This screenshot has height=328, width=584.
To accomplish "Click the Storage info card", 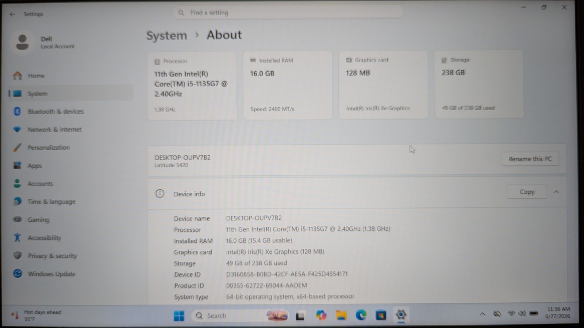I will pos(479,85).
